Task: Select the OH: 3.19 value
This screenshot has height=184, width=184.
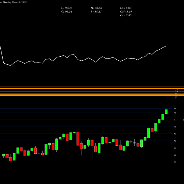Action: click(x=126, y=12)
